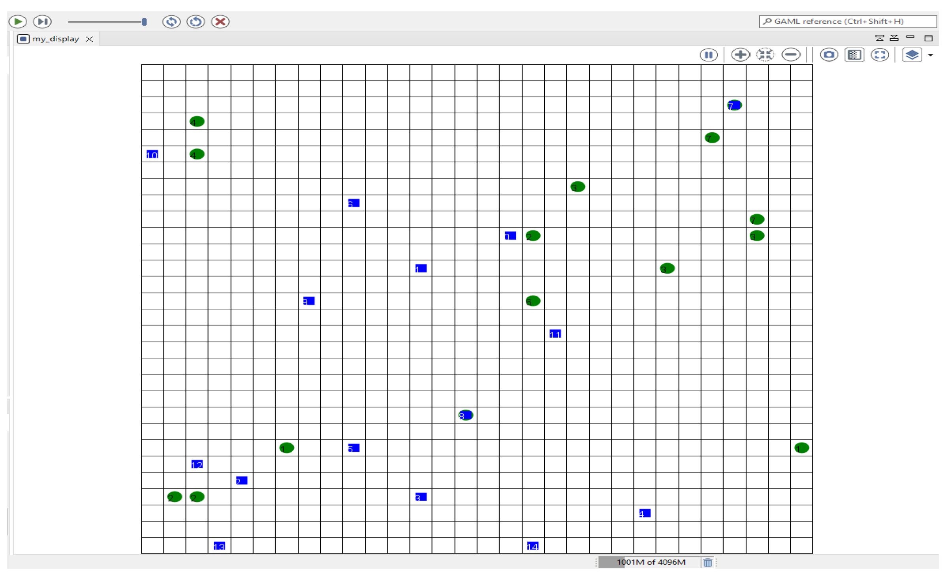948x580 pixels.
Task: Toggle antialiasing for the display
Action: [x=854, y=55]
